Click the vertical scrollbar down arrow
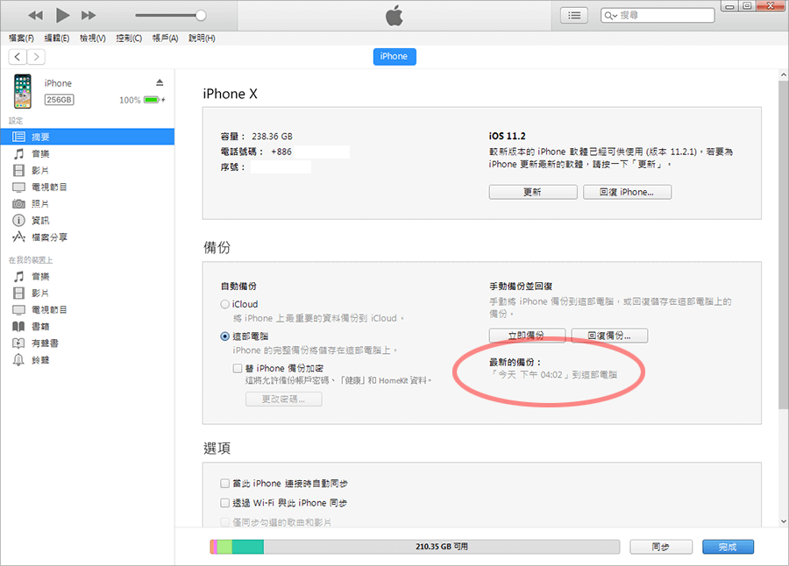Viewport: 789px width, 566px height. [x=784, y=521]
